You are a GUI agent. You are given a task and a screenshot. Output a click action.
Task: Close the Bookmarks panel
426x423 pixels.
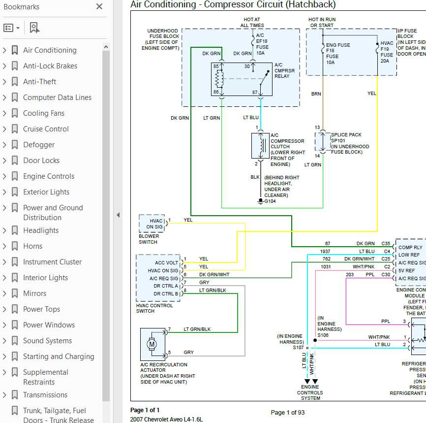click(x=99, y=6)
